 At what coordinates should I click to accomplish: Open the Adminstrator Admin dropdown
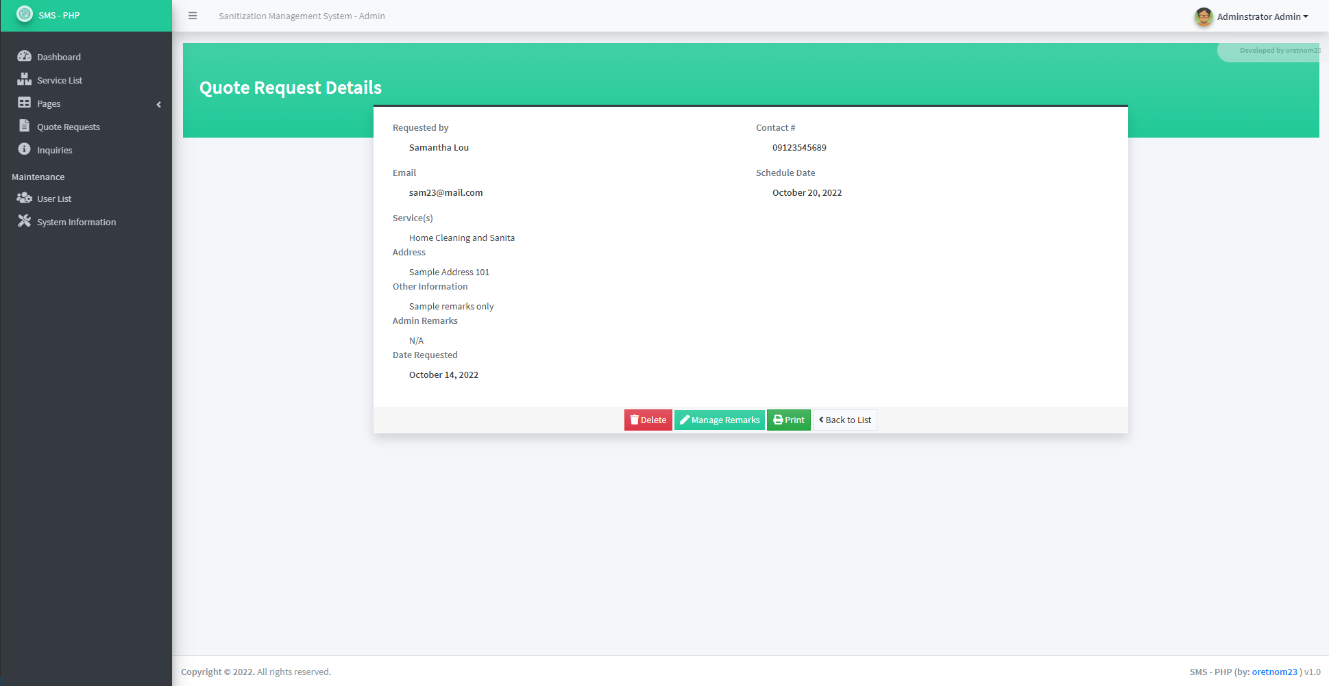click(1263, 16)
